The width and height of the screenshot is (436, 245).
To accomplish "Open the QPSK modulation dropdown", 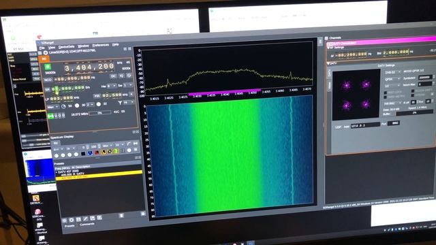I will click(x=392, y=79).
